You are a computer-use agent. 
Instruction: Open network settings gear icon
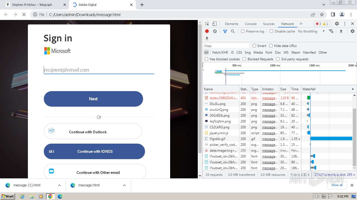[353, 31]
